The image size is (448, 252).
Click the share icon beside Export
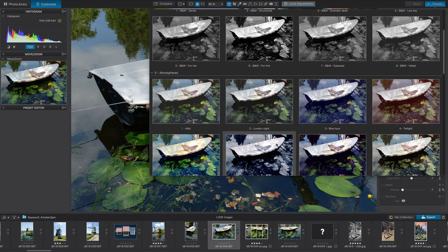(443, 217)
